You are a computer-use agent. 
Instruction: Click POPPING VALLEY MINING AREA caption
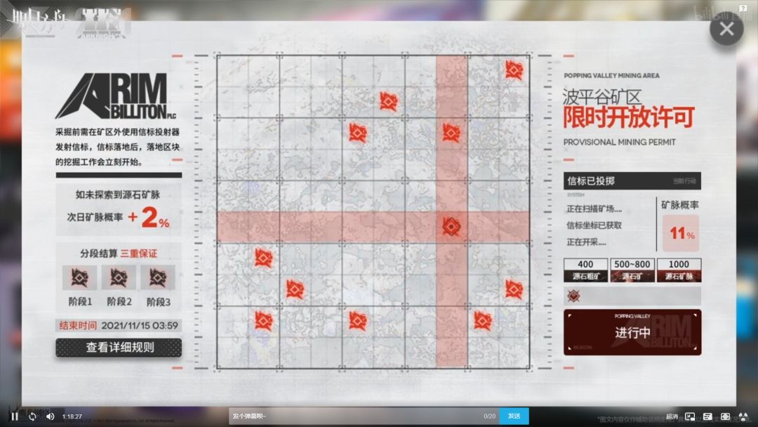611,75
